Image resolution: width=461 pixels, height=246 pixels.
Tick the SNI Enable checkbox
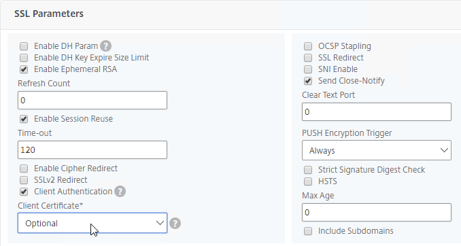click(308, 69)
